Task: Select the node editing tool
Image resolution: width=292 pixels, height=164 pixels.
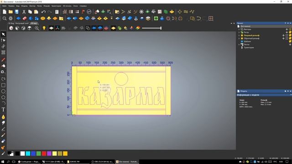Action: tap(3, 40)
